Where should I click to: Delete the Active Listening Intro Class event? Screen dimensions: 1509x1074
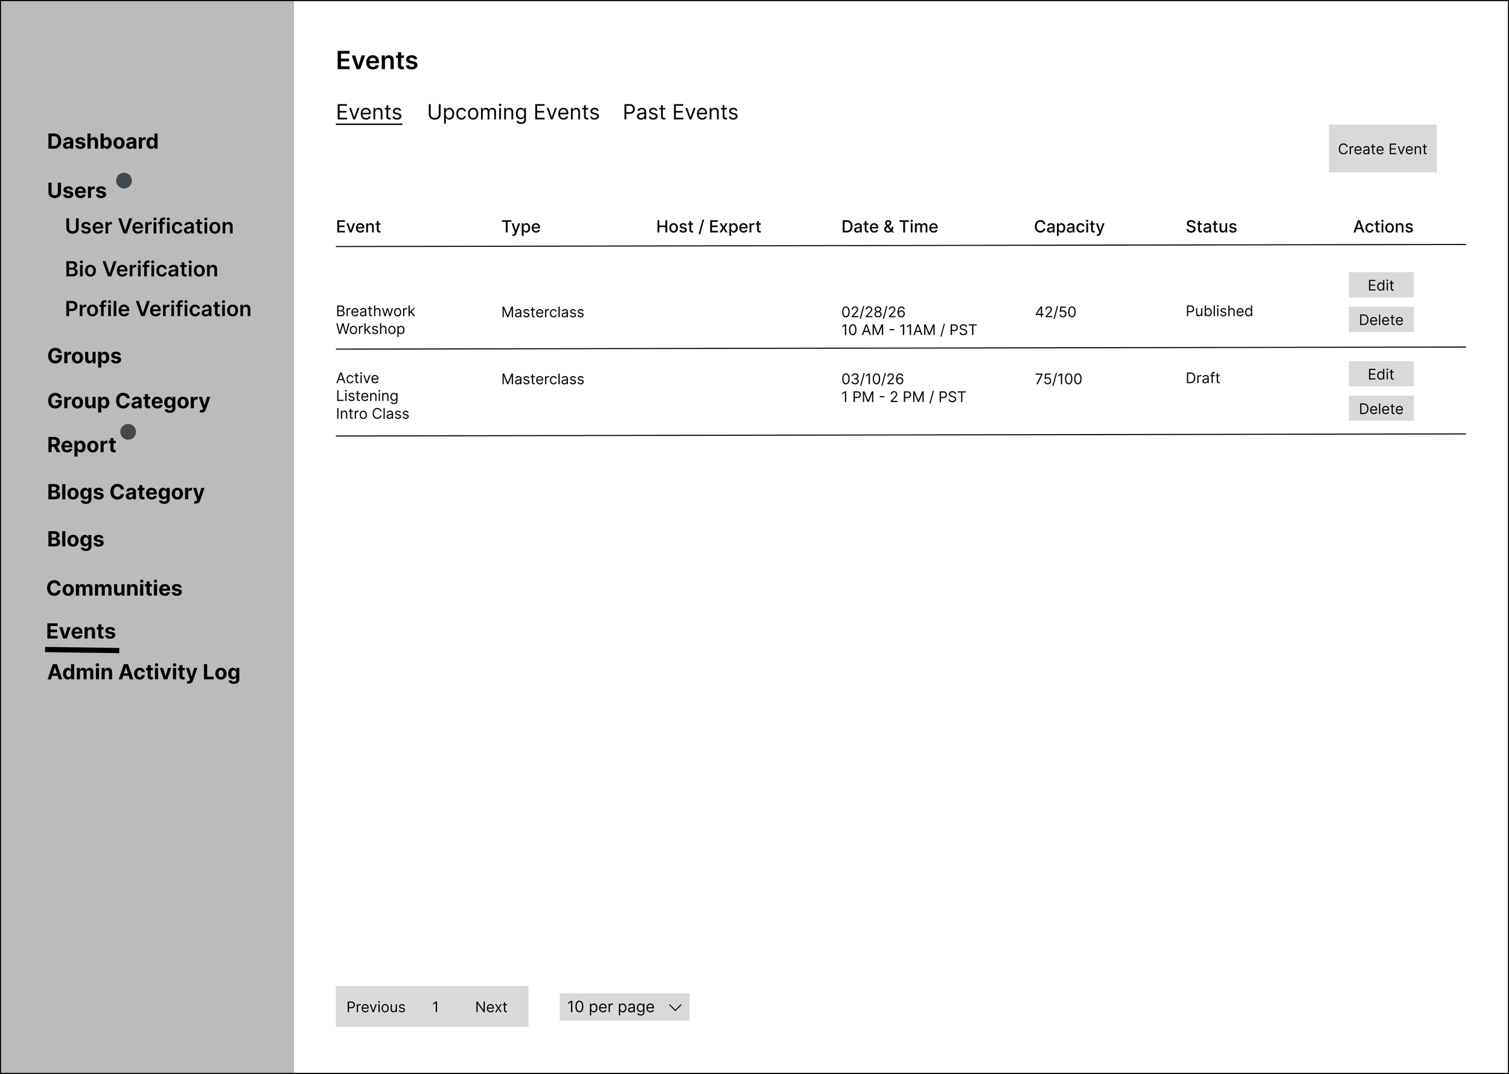pos(1380,409)
